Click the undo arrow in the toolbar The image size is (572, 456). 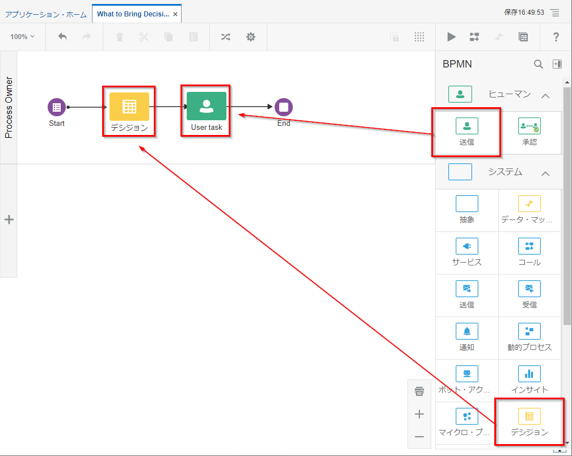[x=62, y=37]
